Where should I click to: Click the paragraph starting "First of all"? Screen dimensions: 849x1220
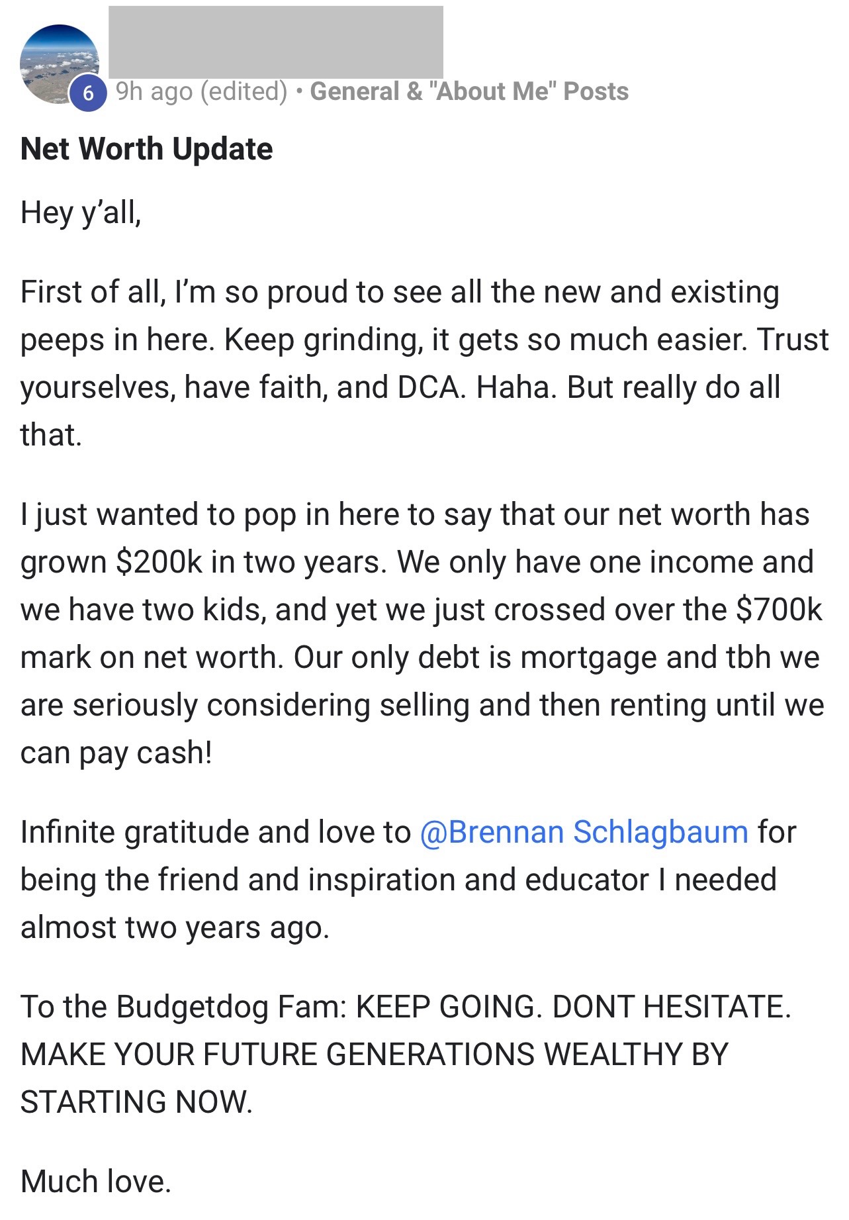[424, 363]
